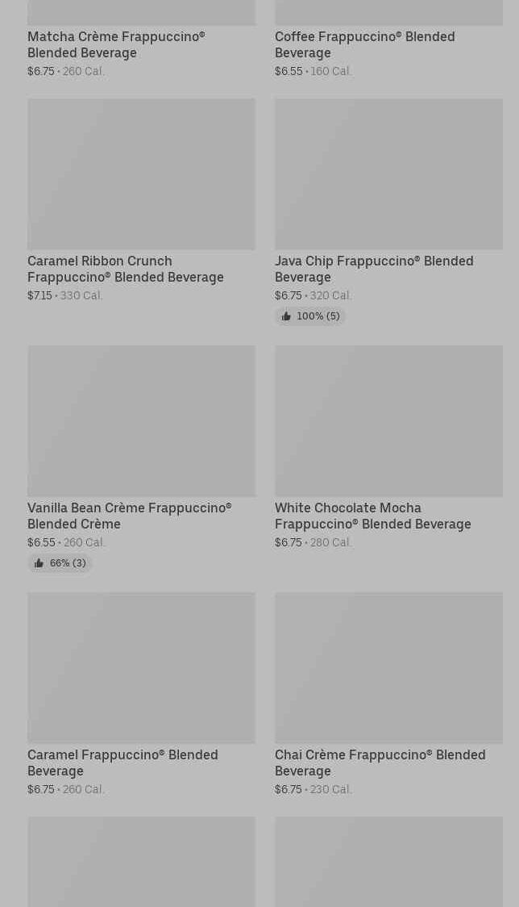Click thumbs-up icon on Java Chip rating
Screen dimensions: 519x907
[x=286, y=316]
